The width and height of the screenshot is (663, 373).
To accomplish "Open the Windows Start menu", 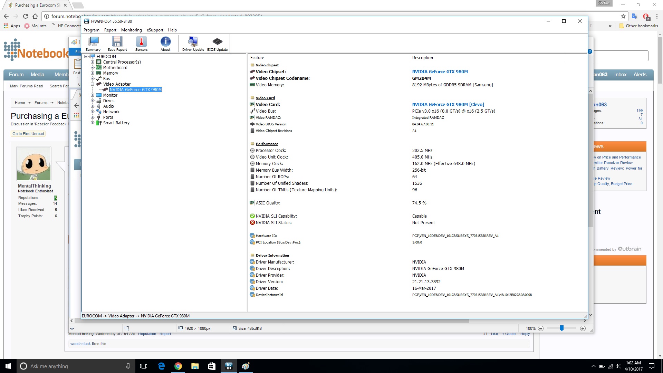I will [8, 366].
